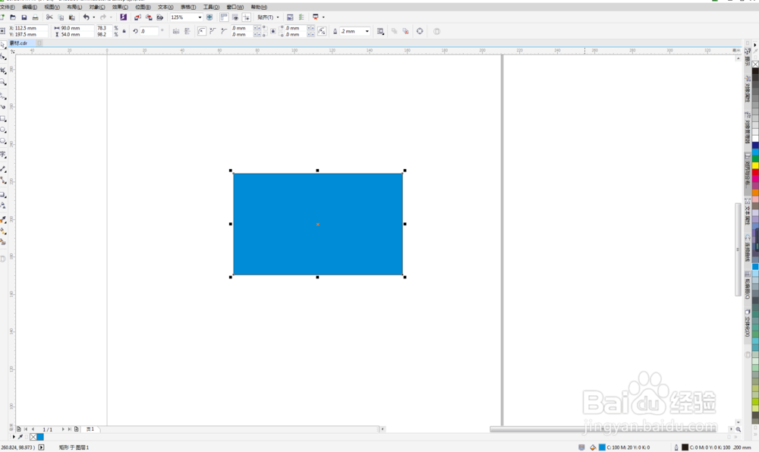Select the Parallel Dimension tool

pyautogui.click(x=3, y=169)
